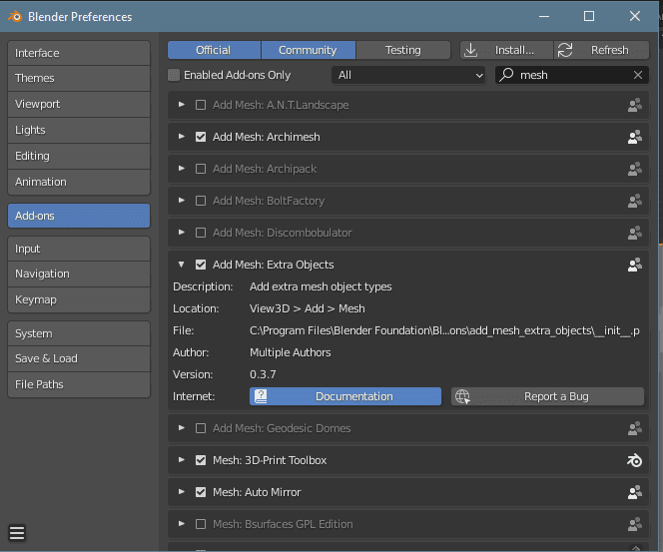Screen dimensions: 663x552
Task: Click community icon on Archimesh row
Action: (x=634, y=137)
